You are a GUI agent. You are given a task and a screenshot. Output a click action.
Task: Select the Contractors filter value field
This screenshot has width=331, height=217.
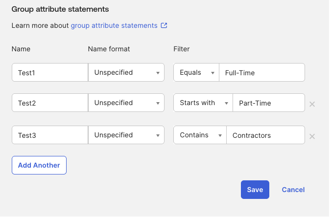pyautogui.click(x=265, y=135)
